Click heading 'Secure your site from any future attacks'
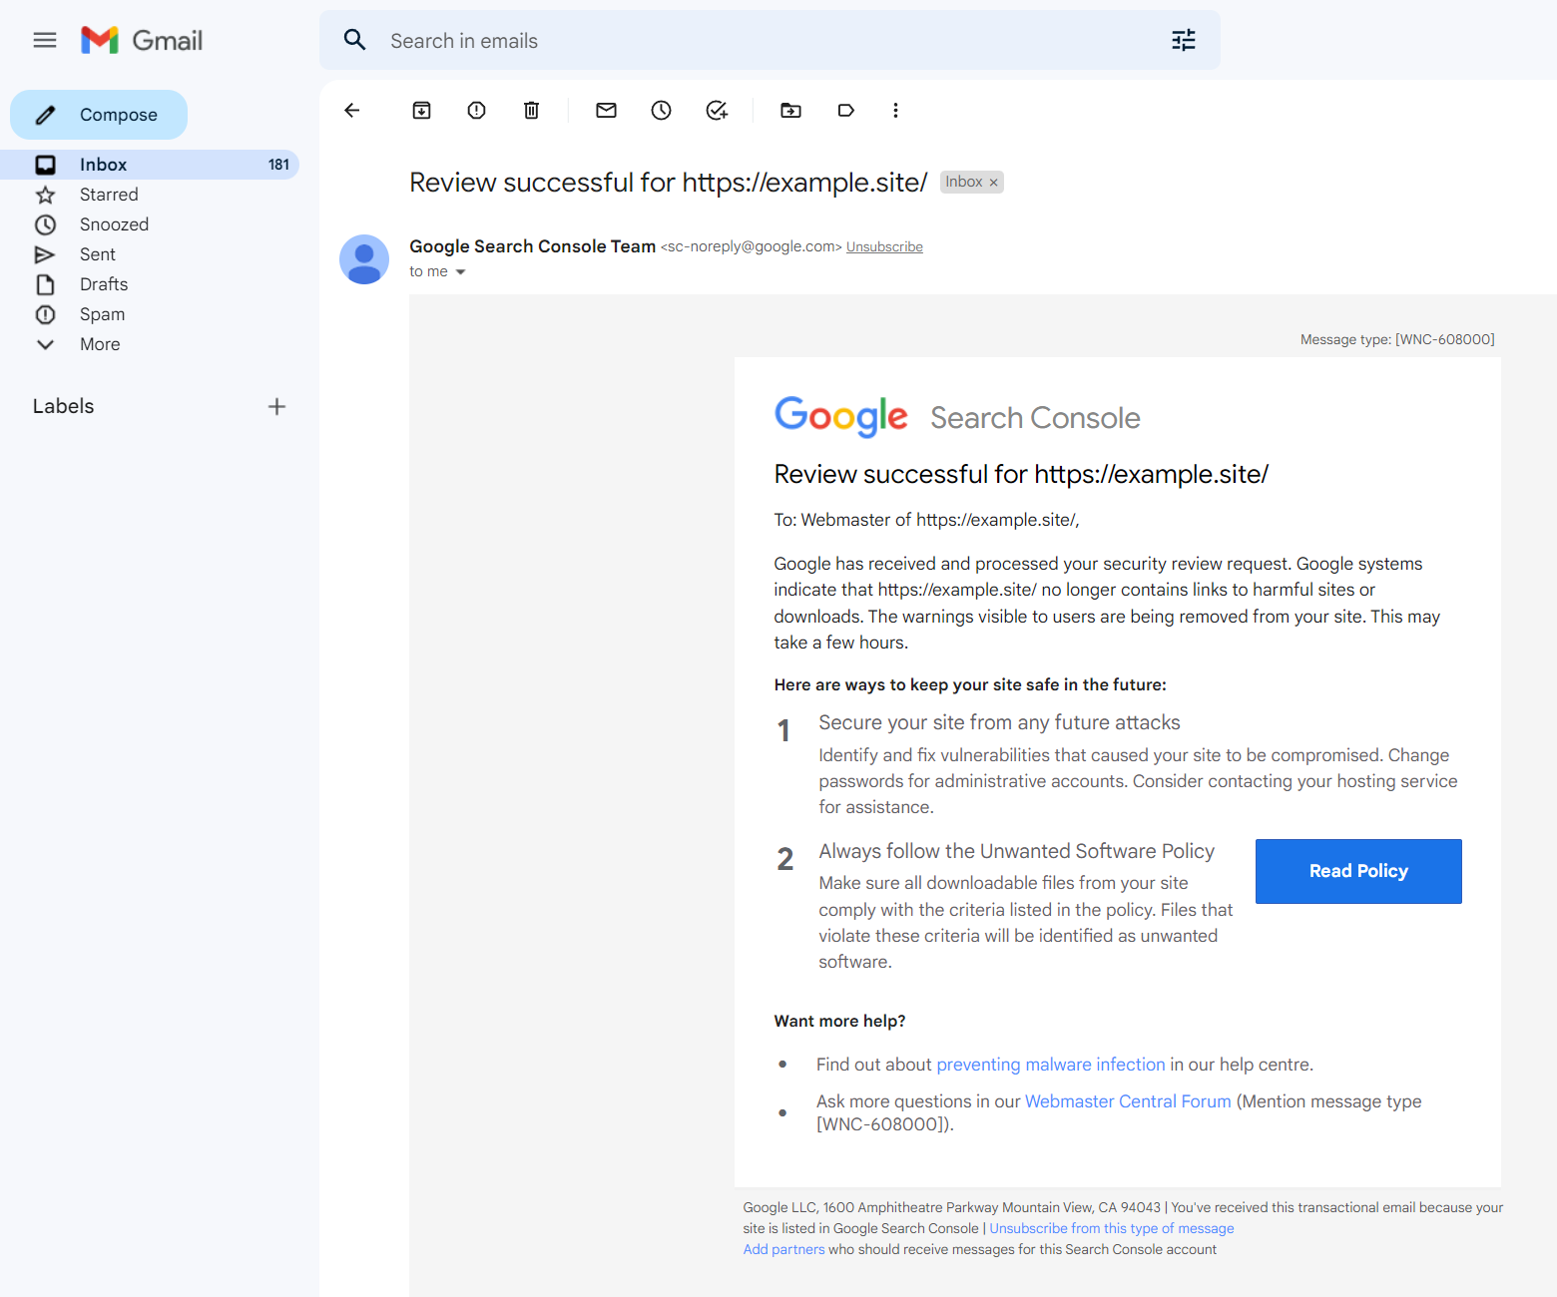 pyautogui.click(x=999, y=722)
